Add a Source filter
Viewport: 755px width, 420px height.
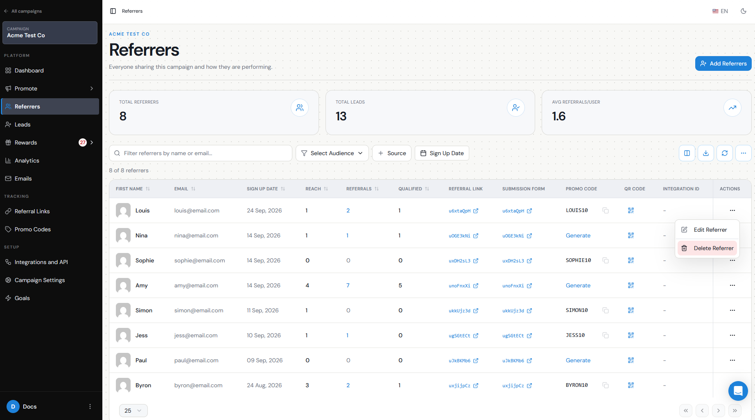pyautogui.click(x=392, y=153)
